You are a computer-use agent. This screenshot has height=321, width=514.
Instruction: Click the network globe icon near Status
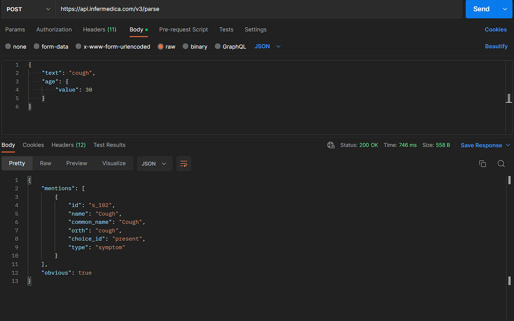click(x=331, y=145)
